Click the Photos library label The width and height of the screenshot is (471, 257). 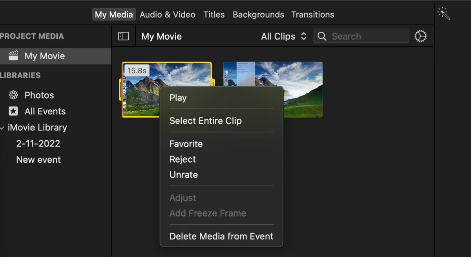pos(39,95)
